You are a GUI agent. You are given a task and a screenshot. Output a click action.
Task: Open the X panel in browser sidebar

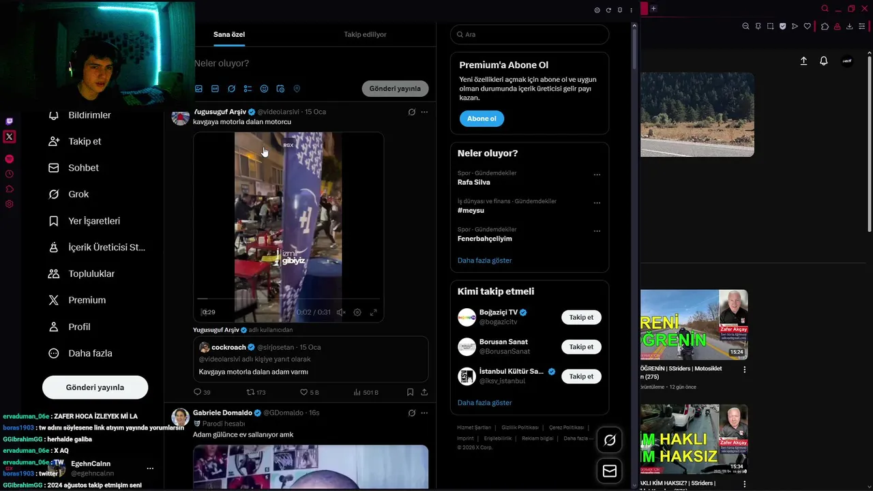point(9,136)
